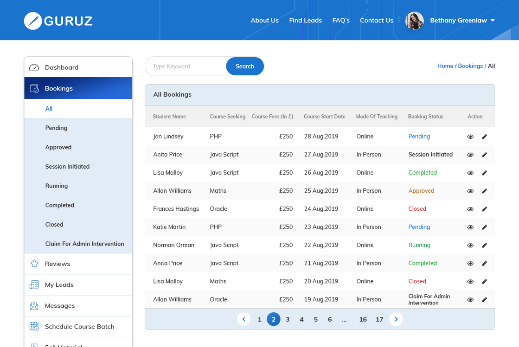Click pencil icon for Frances Hastings booking
This screenshot has height=347, width=519.
(485, 209)
